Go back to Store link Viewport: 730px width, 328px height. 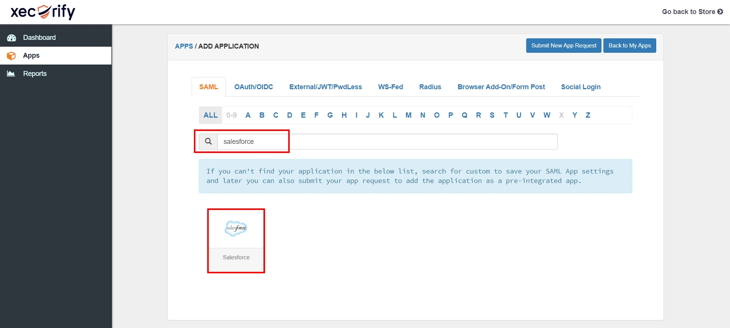tap(692, 12)
